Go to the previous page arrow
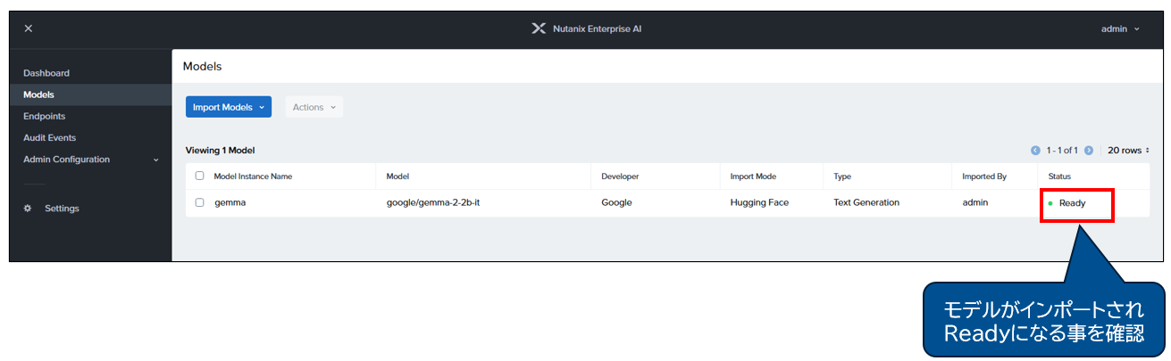The height and width of the screenshot is (361, 1171). coord(1035,151)
